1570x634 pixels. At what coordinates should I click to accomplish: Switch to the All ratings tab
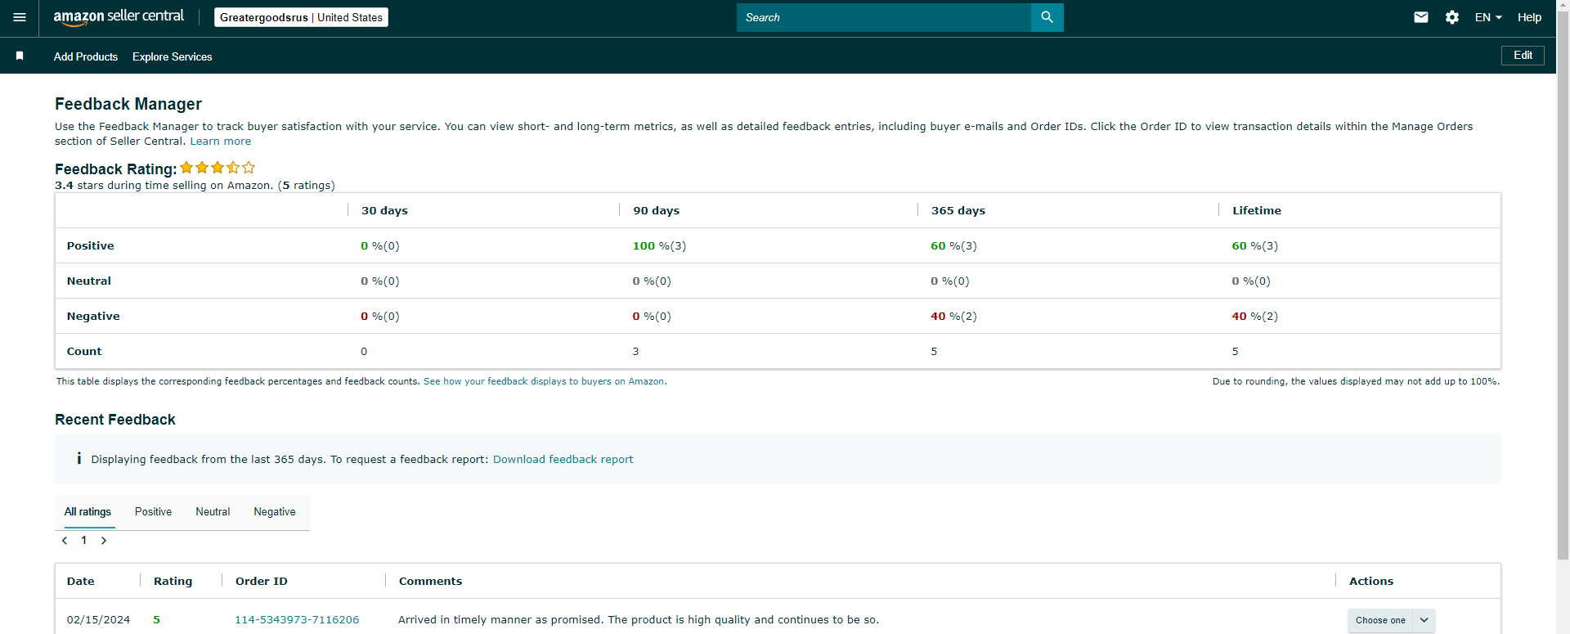pyautogui.click(x=87, y=512)
